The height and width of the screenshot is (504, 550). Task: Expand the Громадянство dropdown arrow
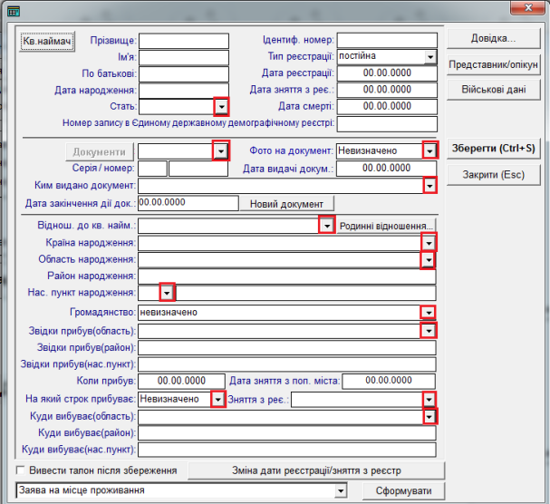click(429, 312)
